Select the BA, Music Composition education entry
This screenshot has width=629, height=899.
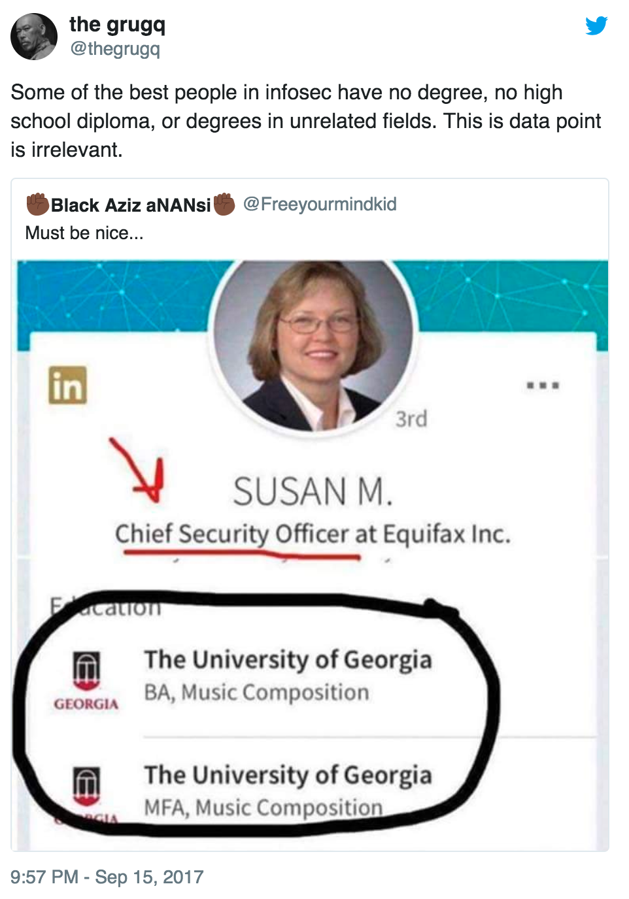click(256, 692)
